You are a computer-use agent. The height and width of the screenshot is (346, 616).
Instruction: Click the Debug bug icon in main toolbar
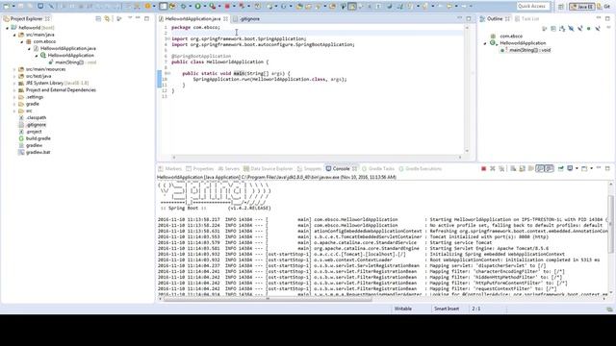coord(183,7)
